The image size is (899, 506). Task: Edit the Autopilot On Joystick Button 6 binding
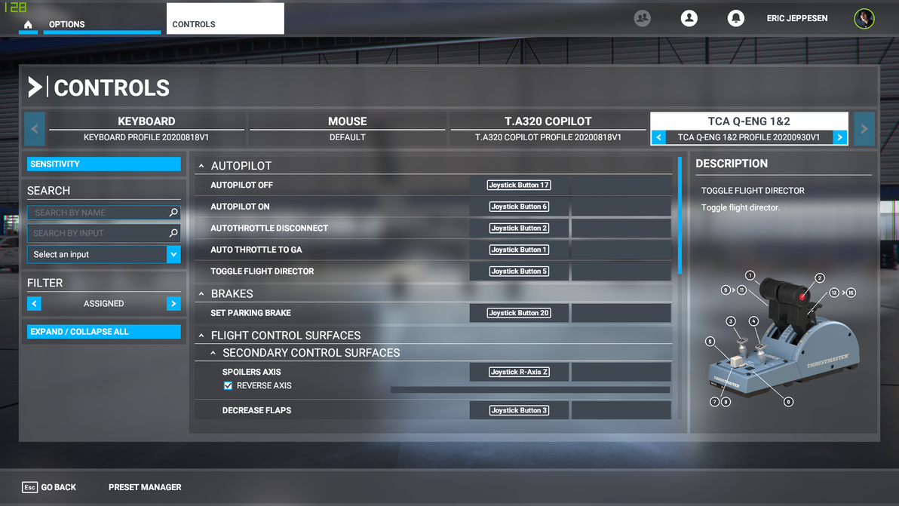coord(519,207)
